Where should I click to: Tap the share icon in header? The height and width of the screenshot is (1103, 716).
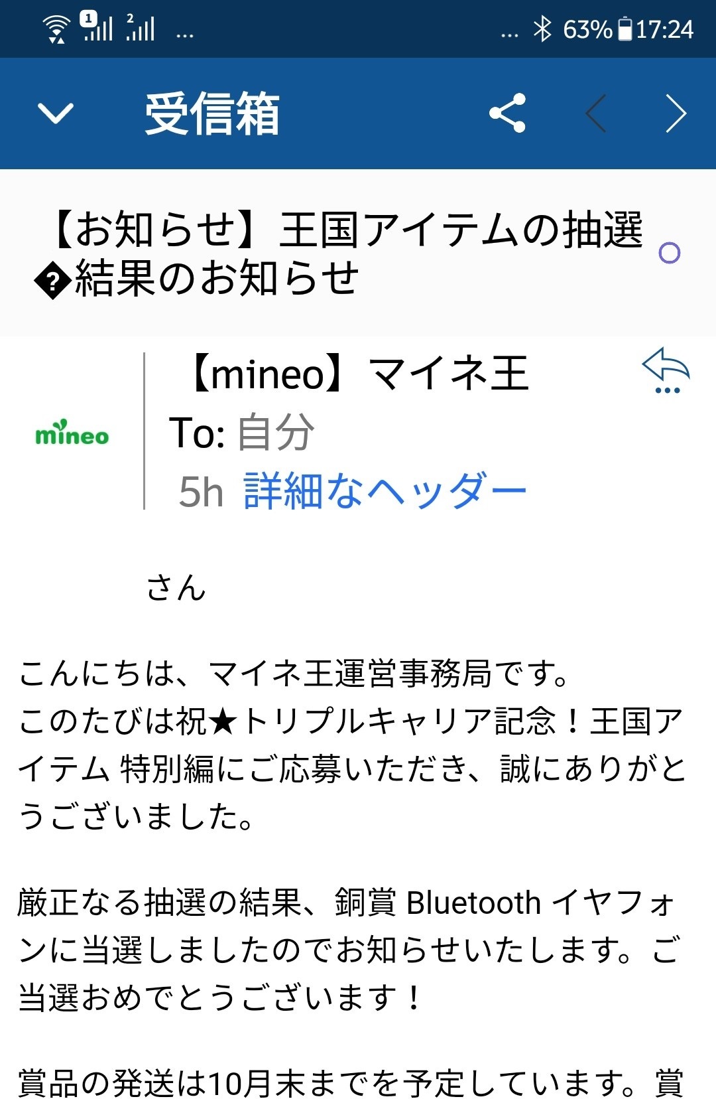click(x=507, y=113)
